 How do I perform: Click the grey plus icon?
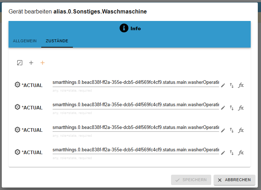tap(31, 63)
